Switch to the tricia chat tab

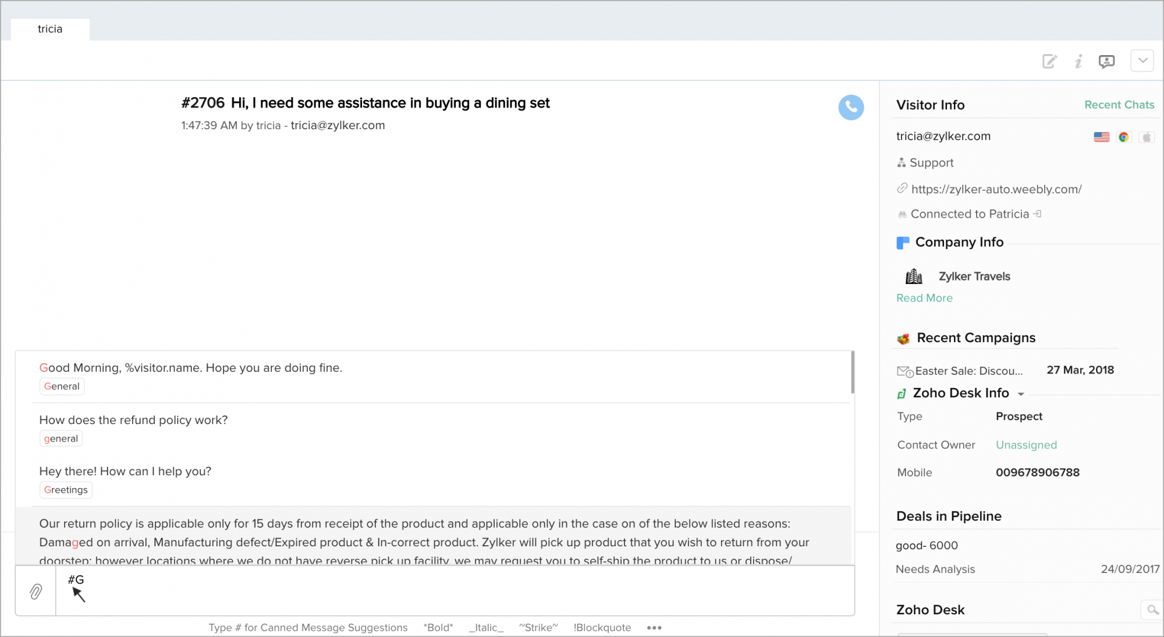click(50, 29)
